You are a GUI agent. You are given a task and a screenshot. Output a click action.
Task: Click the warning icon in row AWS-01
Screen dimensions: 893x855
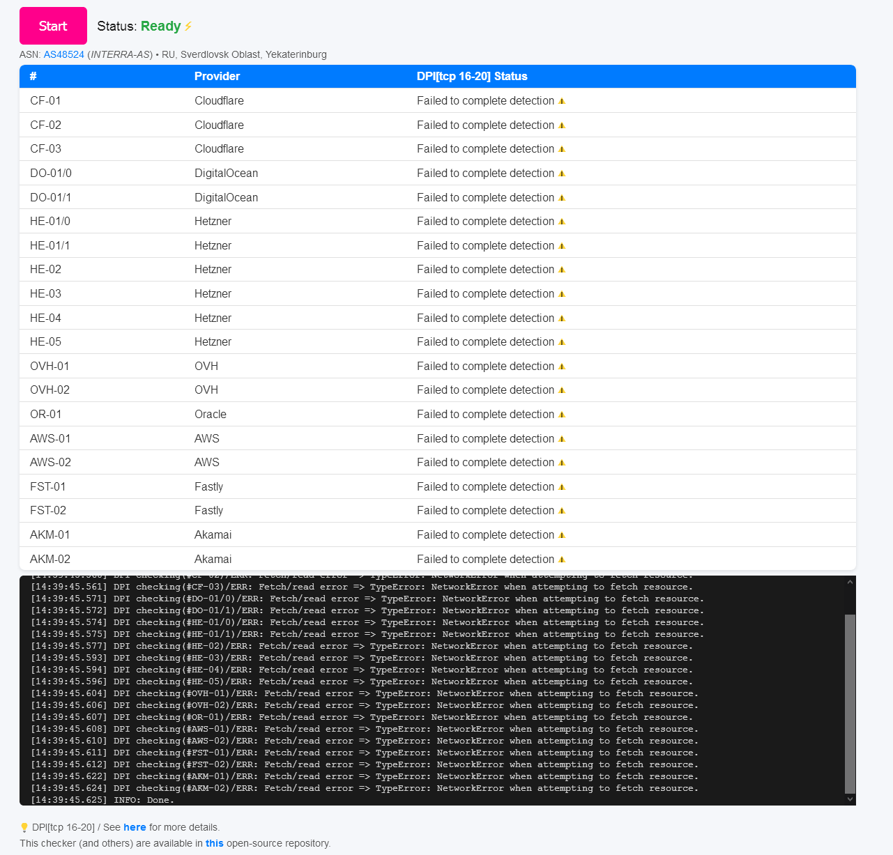click(x=562, y=439)
